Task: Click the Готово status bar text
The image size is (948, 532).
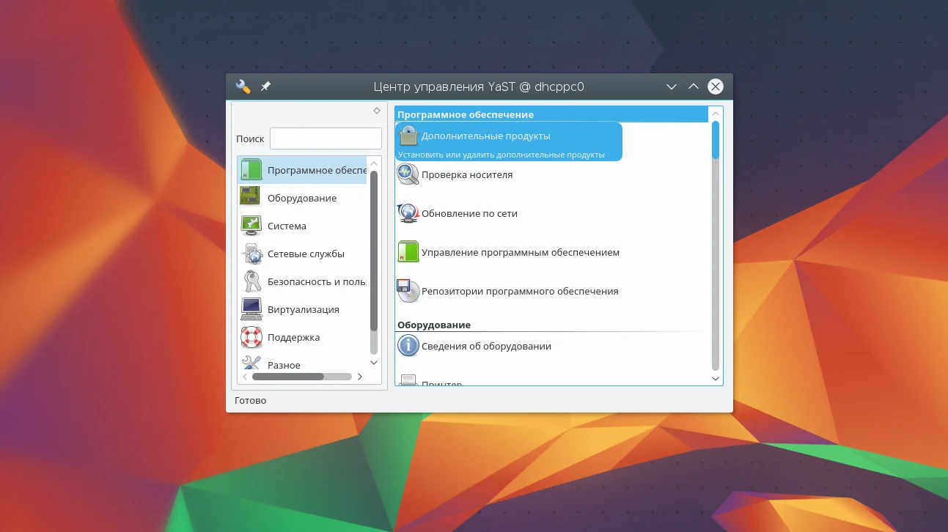Action: (x=250, y=401)
